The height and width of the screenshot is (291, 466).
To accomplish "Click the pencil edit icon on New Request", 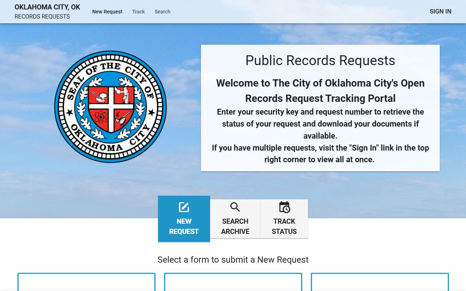I will point(184,207).
